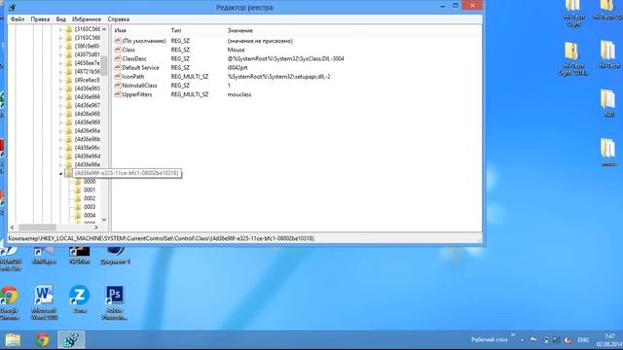Click the tray clock showing 7:47

608,340
